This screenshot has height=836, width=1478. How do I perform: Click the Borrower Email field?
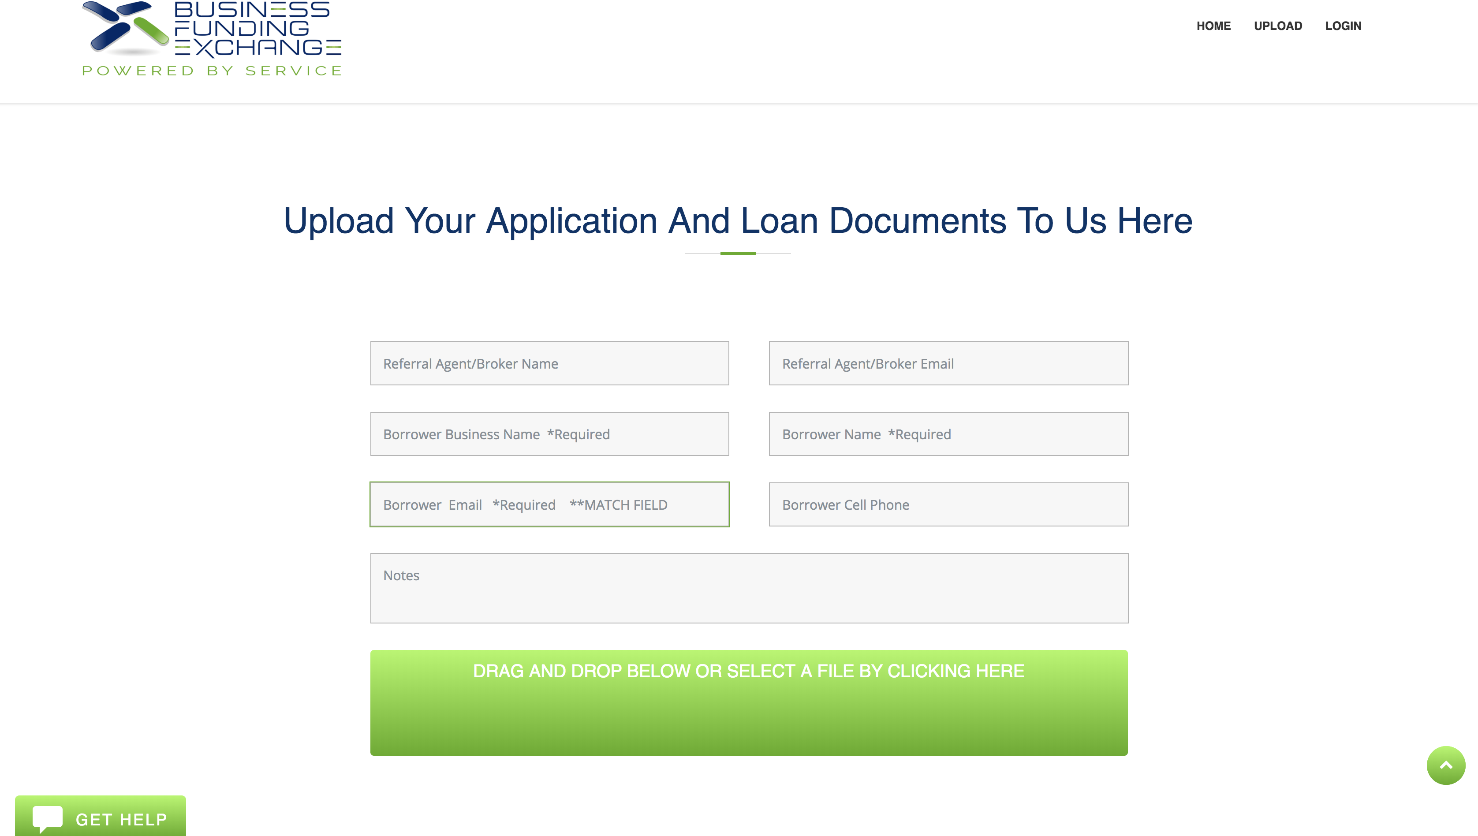tap(549, 504)
